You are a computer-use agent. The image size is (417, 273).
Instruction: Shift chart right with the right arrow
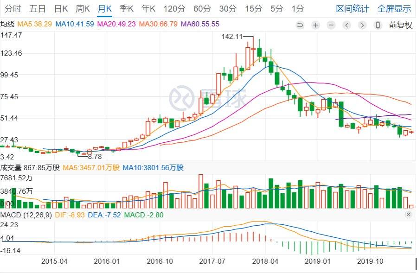pyautogui.click(x=362, y=25)
